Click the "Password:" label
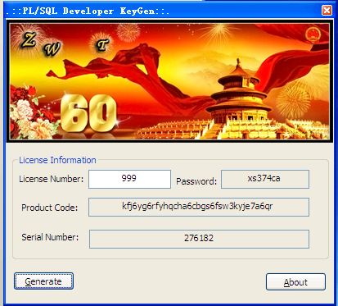Viewport: 338px width, 306px height. 196,181
